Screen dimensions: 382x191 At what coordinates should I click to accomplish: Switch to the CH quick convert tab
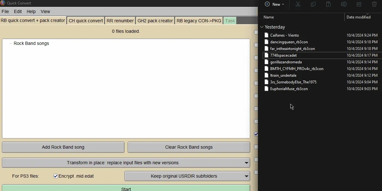(86, 20)
